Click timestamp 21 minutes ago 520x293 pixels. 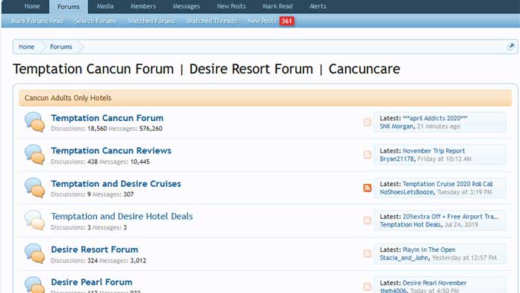439,126
